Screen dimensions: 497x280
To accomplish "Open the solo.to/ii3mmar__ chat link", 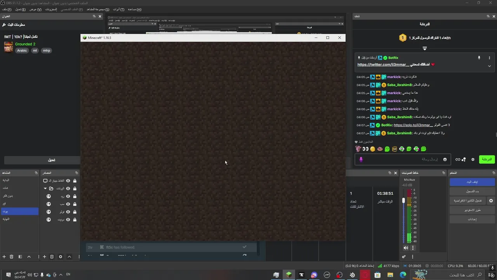I will 413,125.
